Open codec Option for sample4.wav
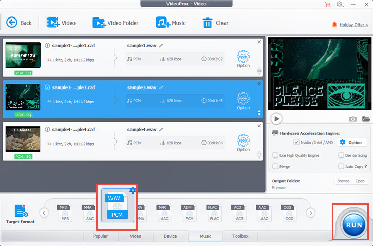Screen dimensions: 373x246 243,143
